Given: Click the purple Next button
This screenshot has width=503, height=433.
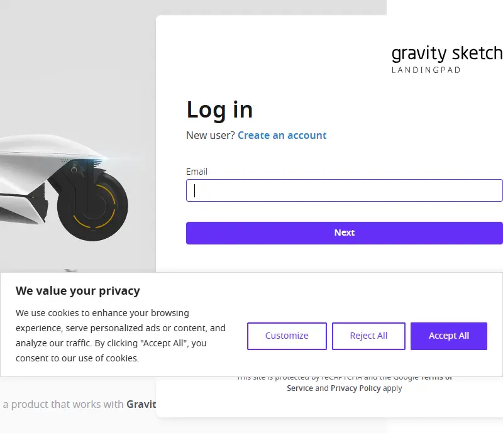Looking at the screenshot, I should [344, 233].
